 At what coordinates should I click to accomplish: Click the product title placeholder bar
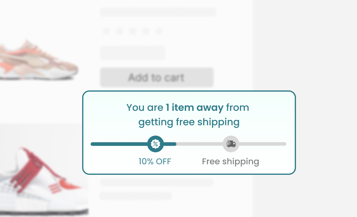pos(158,12)
